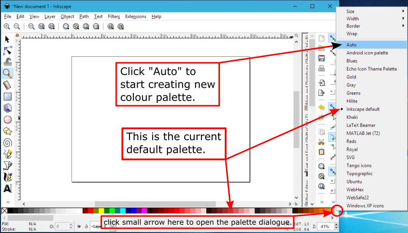Click the opacity O: input field
This screenshot has height=233, width=408.
point(62,226)
